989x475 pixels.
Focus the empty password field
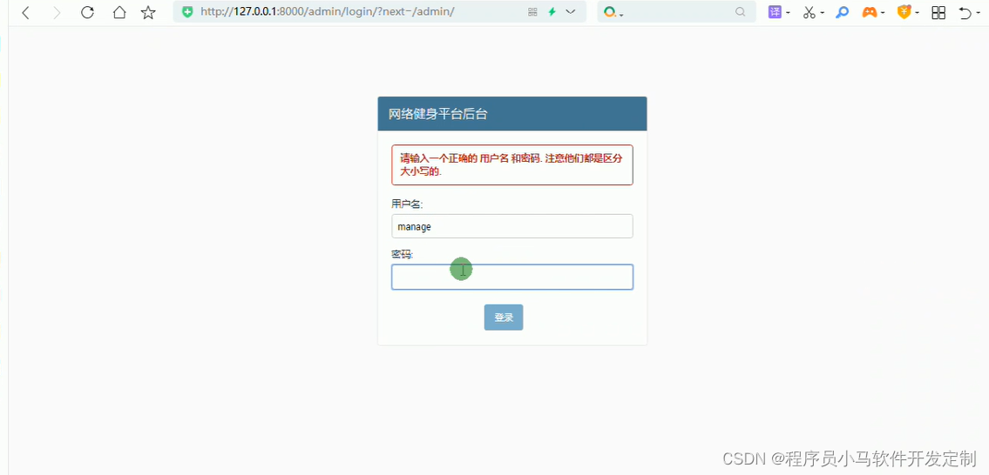pyautogui.click(x=512, y=278)
